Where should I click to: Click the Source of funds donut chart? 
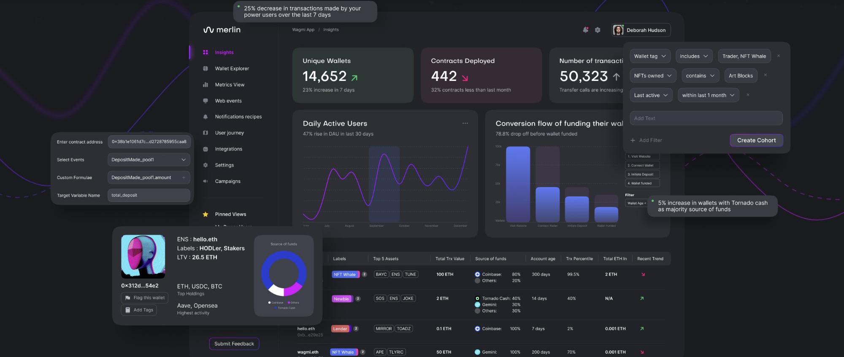[284, 273]
